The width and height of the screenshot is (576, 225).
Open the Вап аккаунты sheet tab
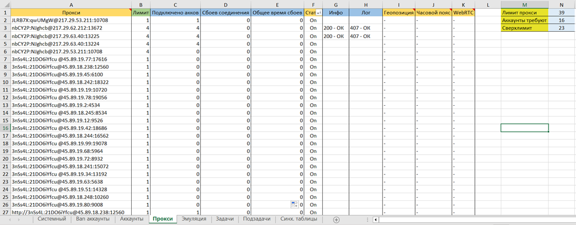(x=94, y=219)
